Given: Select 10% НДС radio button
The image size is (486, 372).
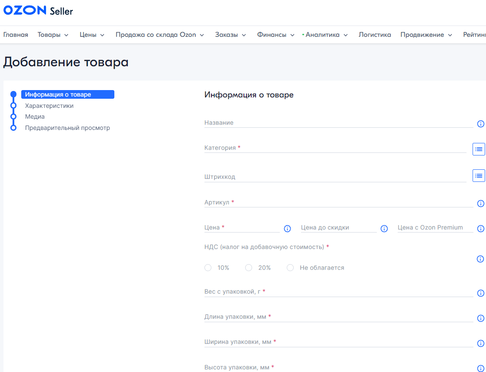Looking at the screenshot, I should 208,268.
